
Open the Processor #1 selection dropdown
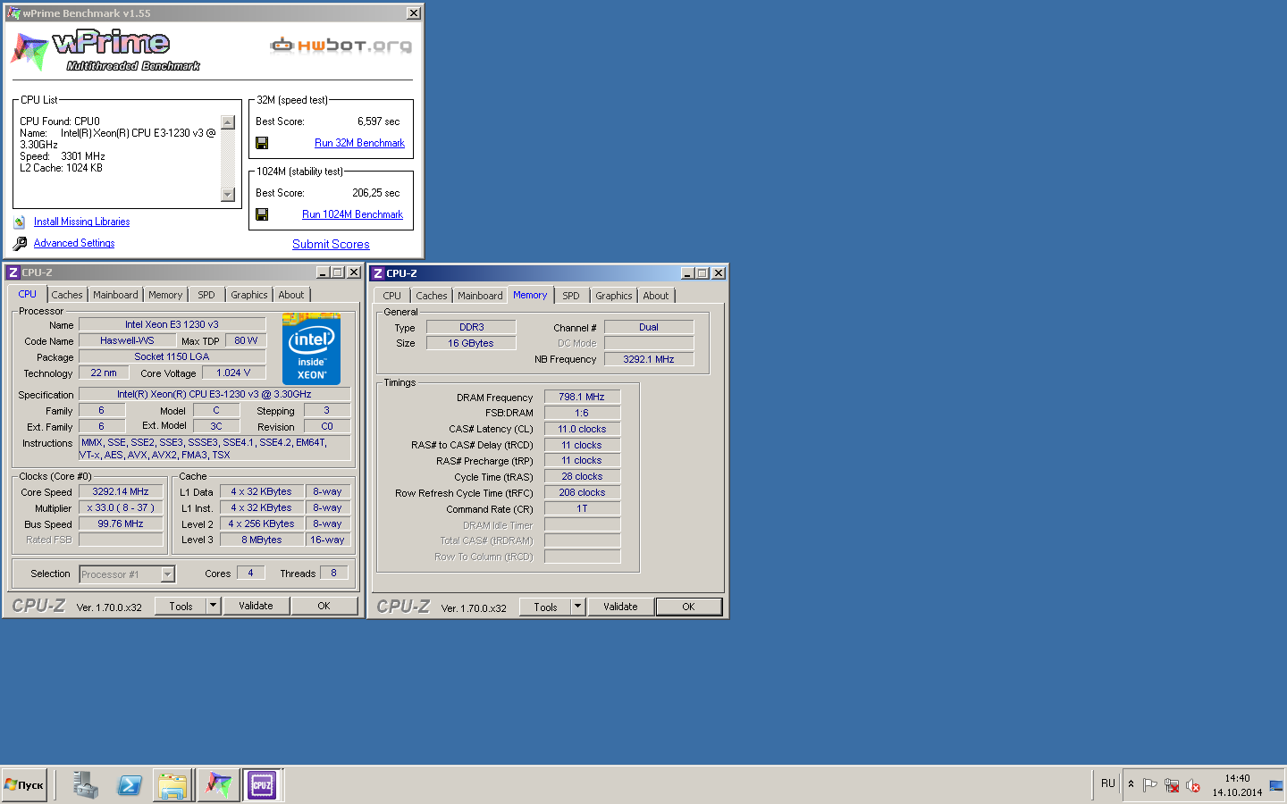pyautogui.click(x=167, y=574)
